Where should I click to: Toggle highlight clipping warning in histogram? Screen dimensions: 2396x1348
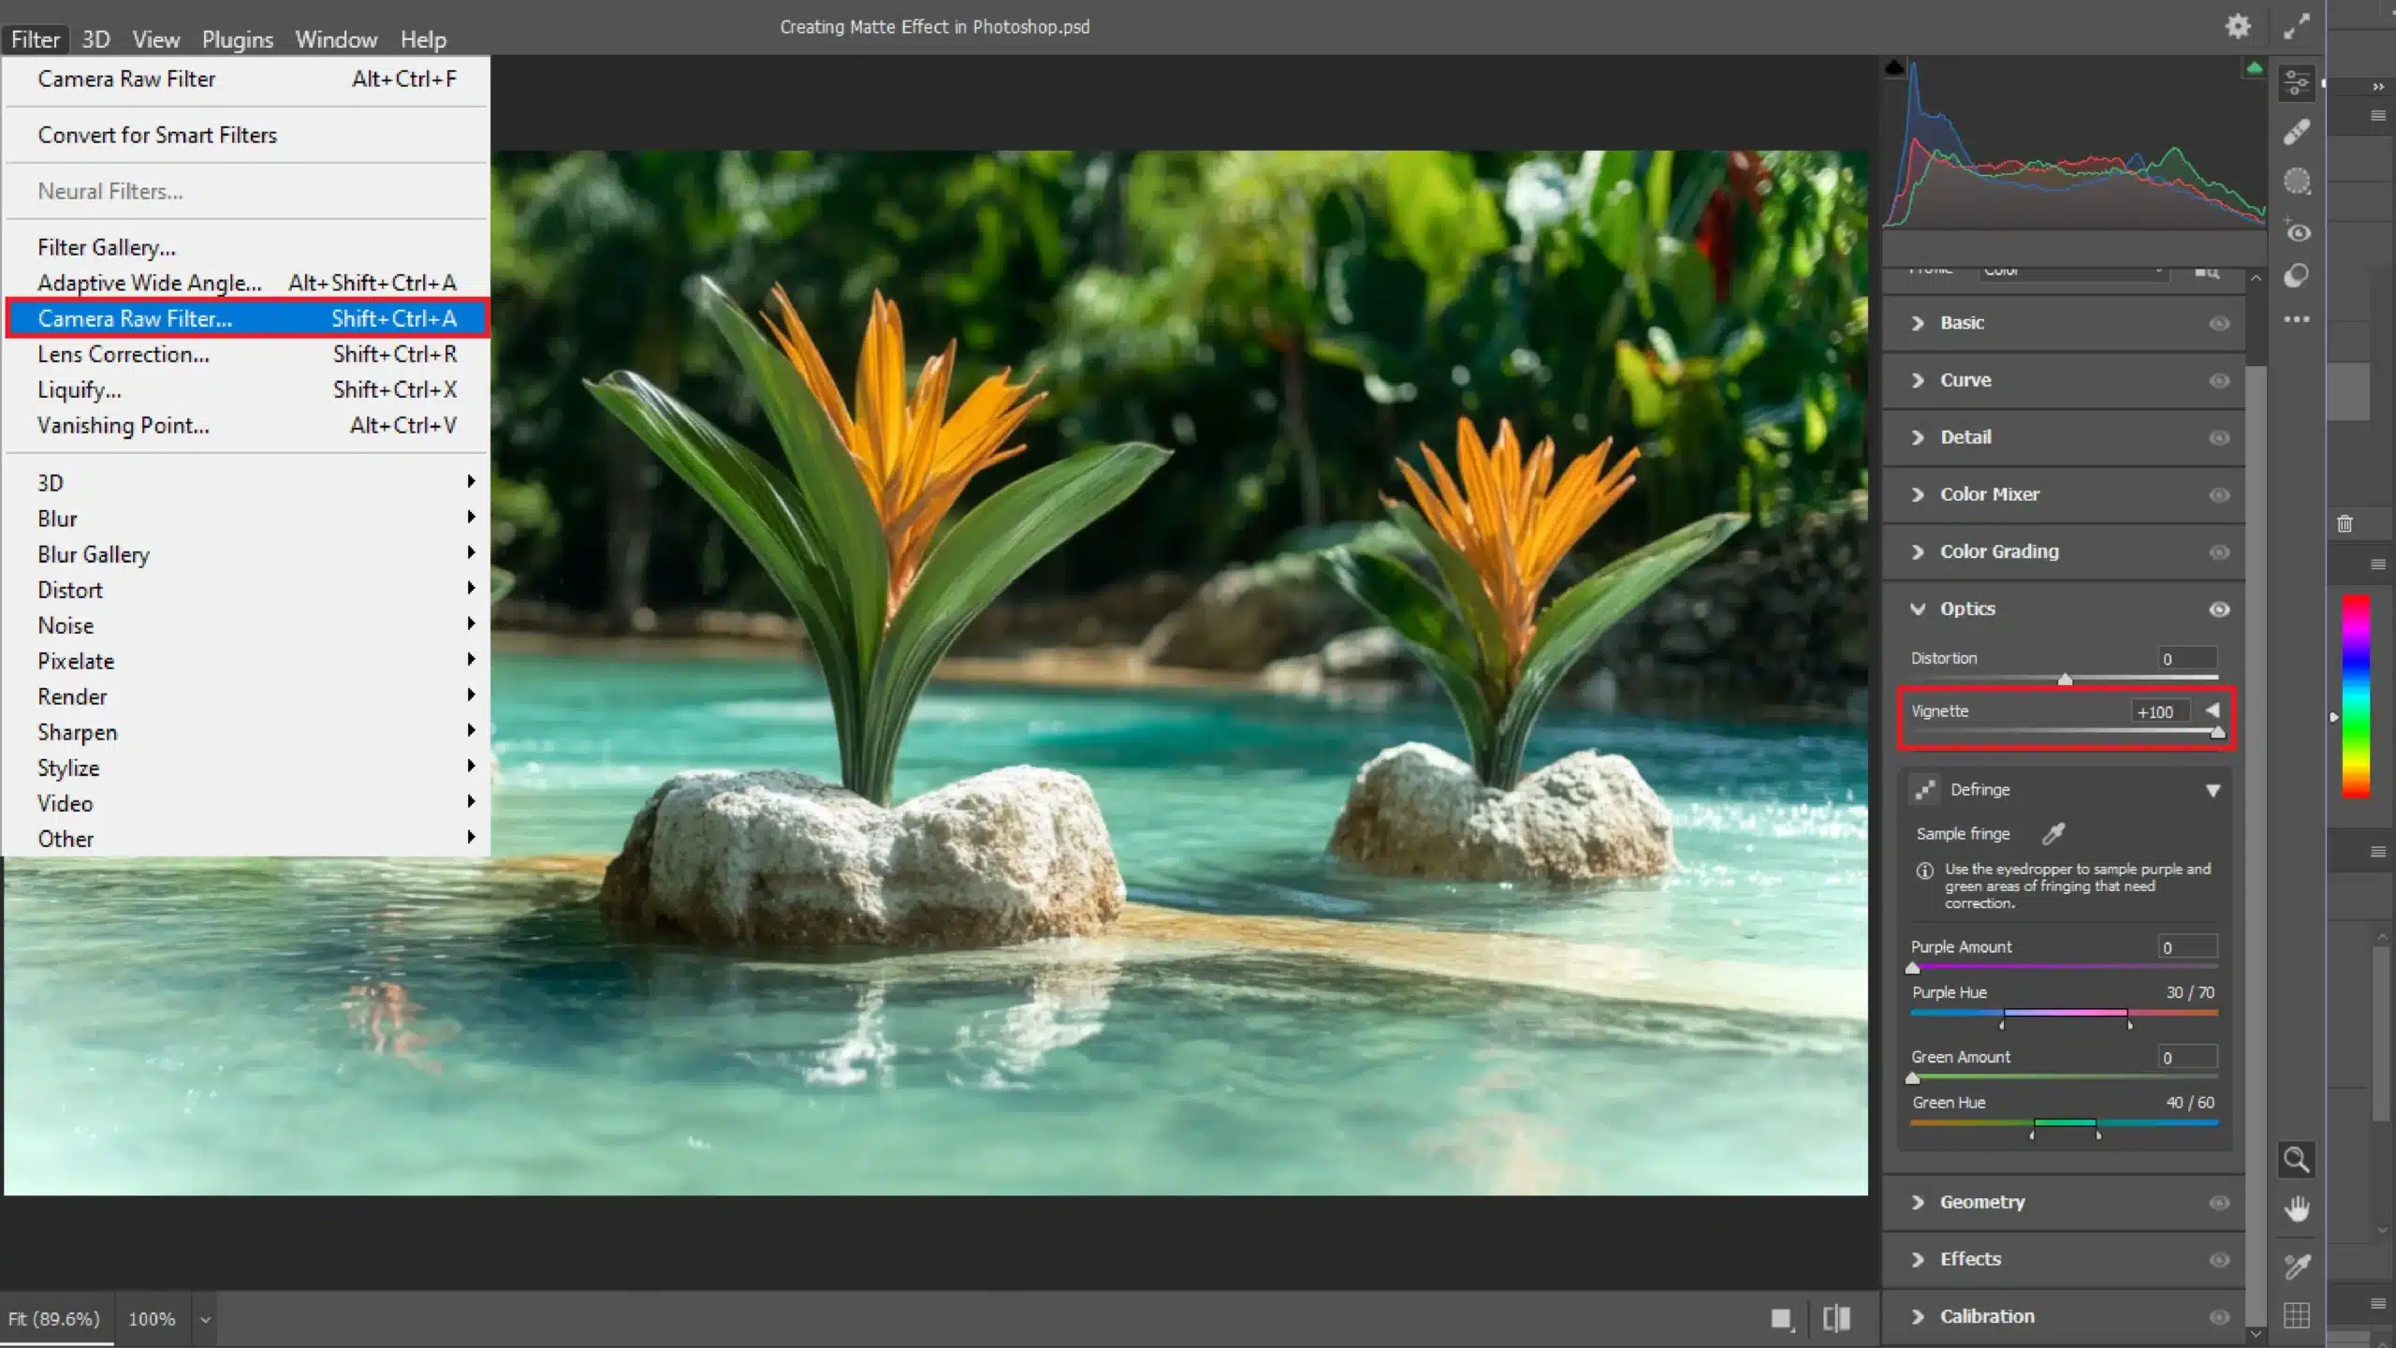pos(2255,67)
